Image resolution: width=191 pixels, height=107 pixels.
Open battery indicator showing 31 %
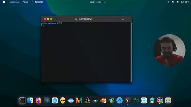click(x=185, y=2)
